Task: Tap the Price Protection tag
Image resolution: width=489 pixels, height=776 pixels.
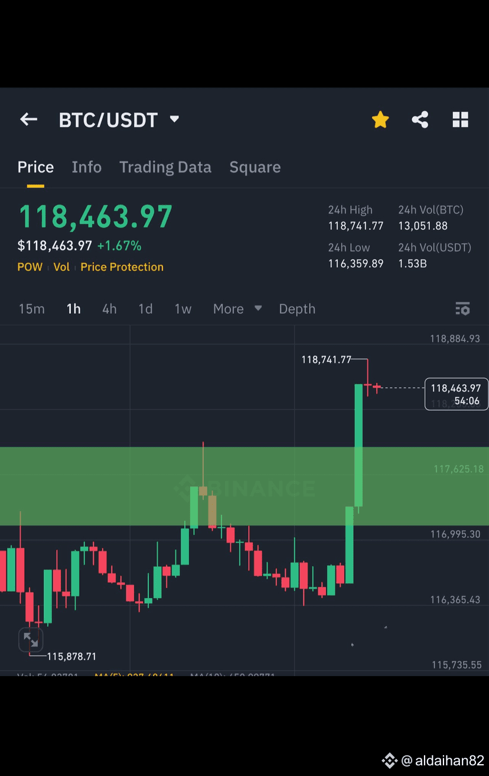Action: (x=122, y=267)
